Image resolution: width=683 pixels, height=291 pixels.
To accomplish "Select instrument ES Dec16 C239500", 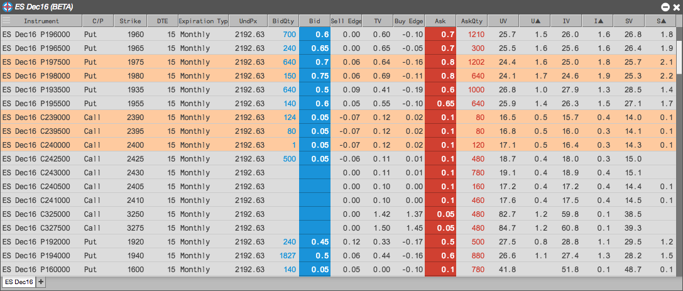I will pos(36,131).
